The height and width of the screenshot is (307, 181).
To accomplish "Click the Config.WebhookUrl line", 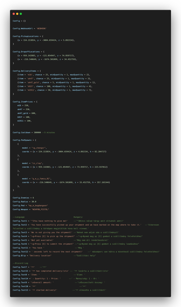I will coord(30,28).
